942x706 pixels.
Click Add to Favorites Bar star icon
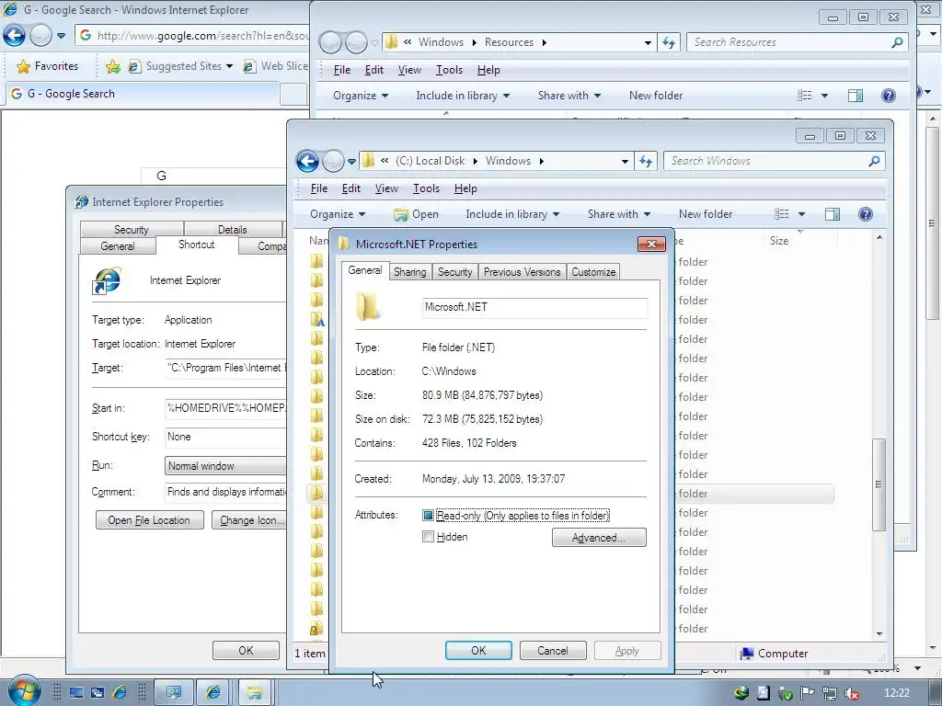pos(113,66)
